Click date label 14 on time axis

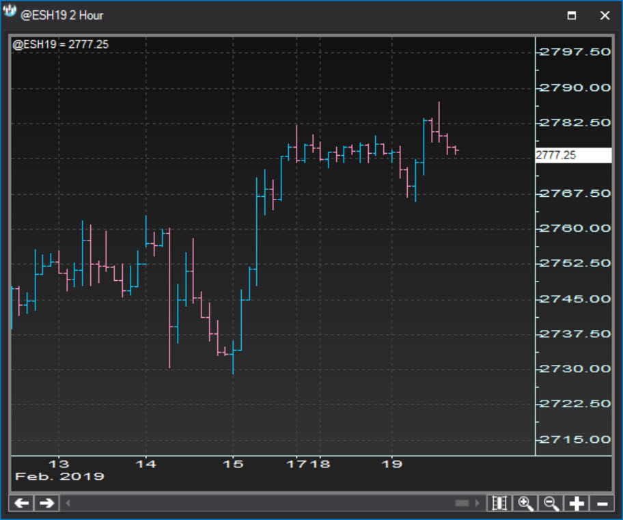tap(146, 464)
